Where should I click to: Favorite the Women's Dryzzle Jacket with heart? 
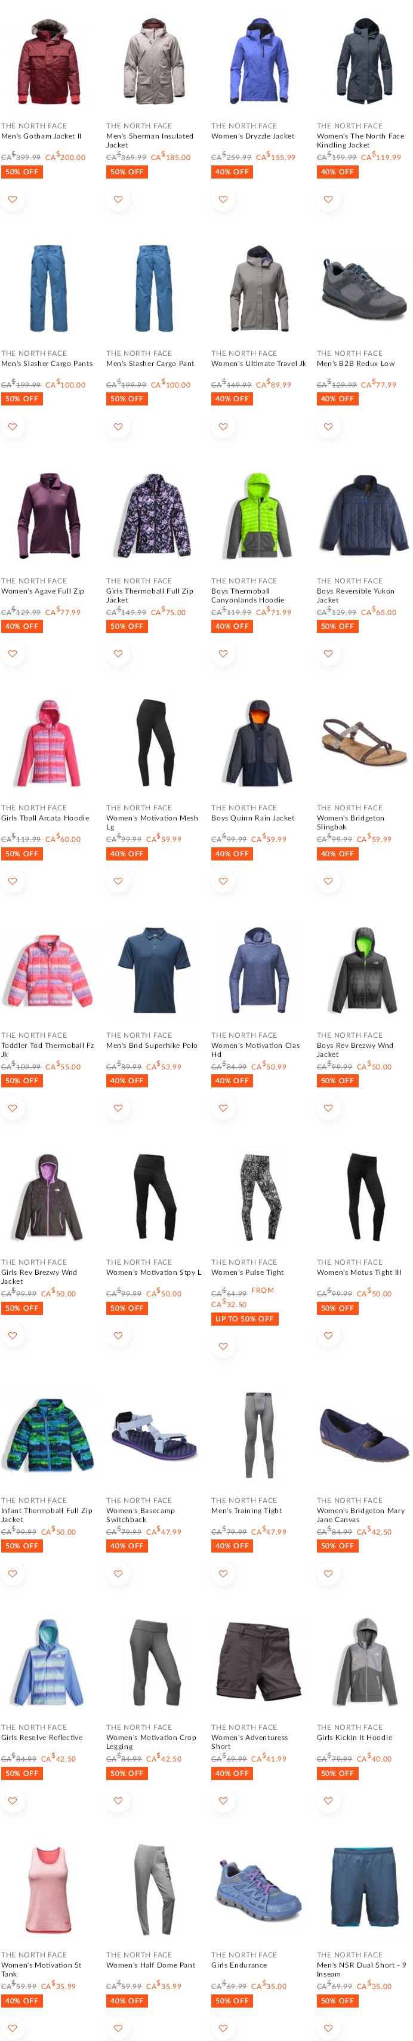pos(223,199)
